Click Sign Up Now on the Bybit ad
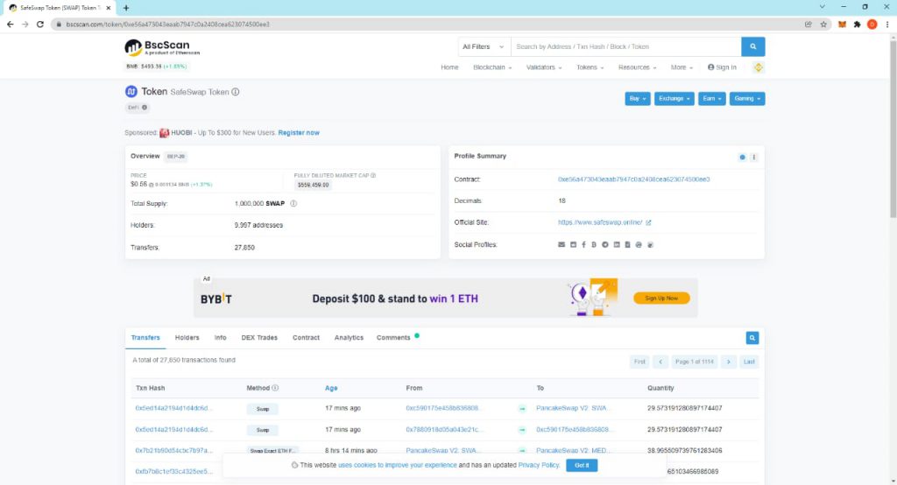This screenshot has width=897, height=485. [661, 299]
